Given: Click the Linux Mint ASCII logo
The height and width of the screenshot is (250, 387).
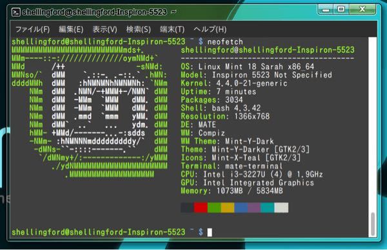Looking at the screenshot, I should pyautogui.click(x=90, y=112).
